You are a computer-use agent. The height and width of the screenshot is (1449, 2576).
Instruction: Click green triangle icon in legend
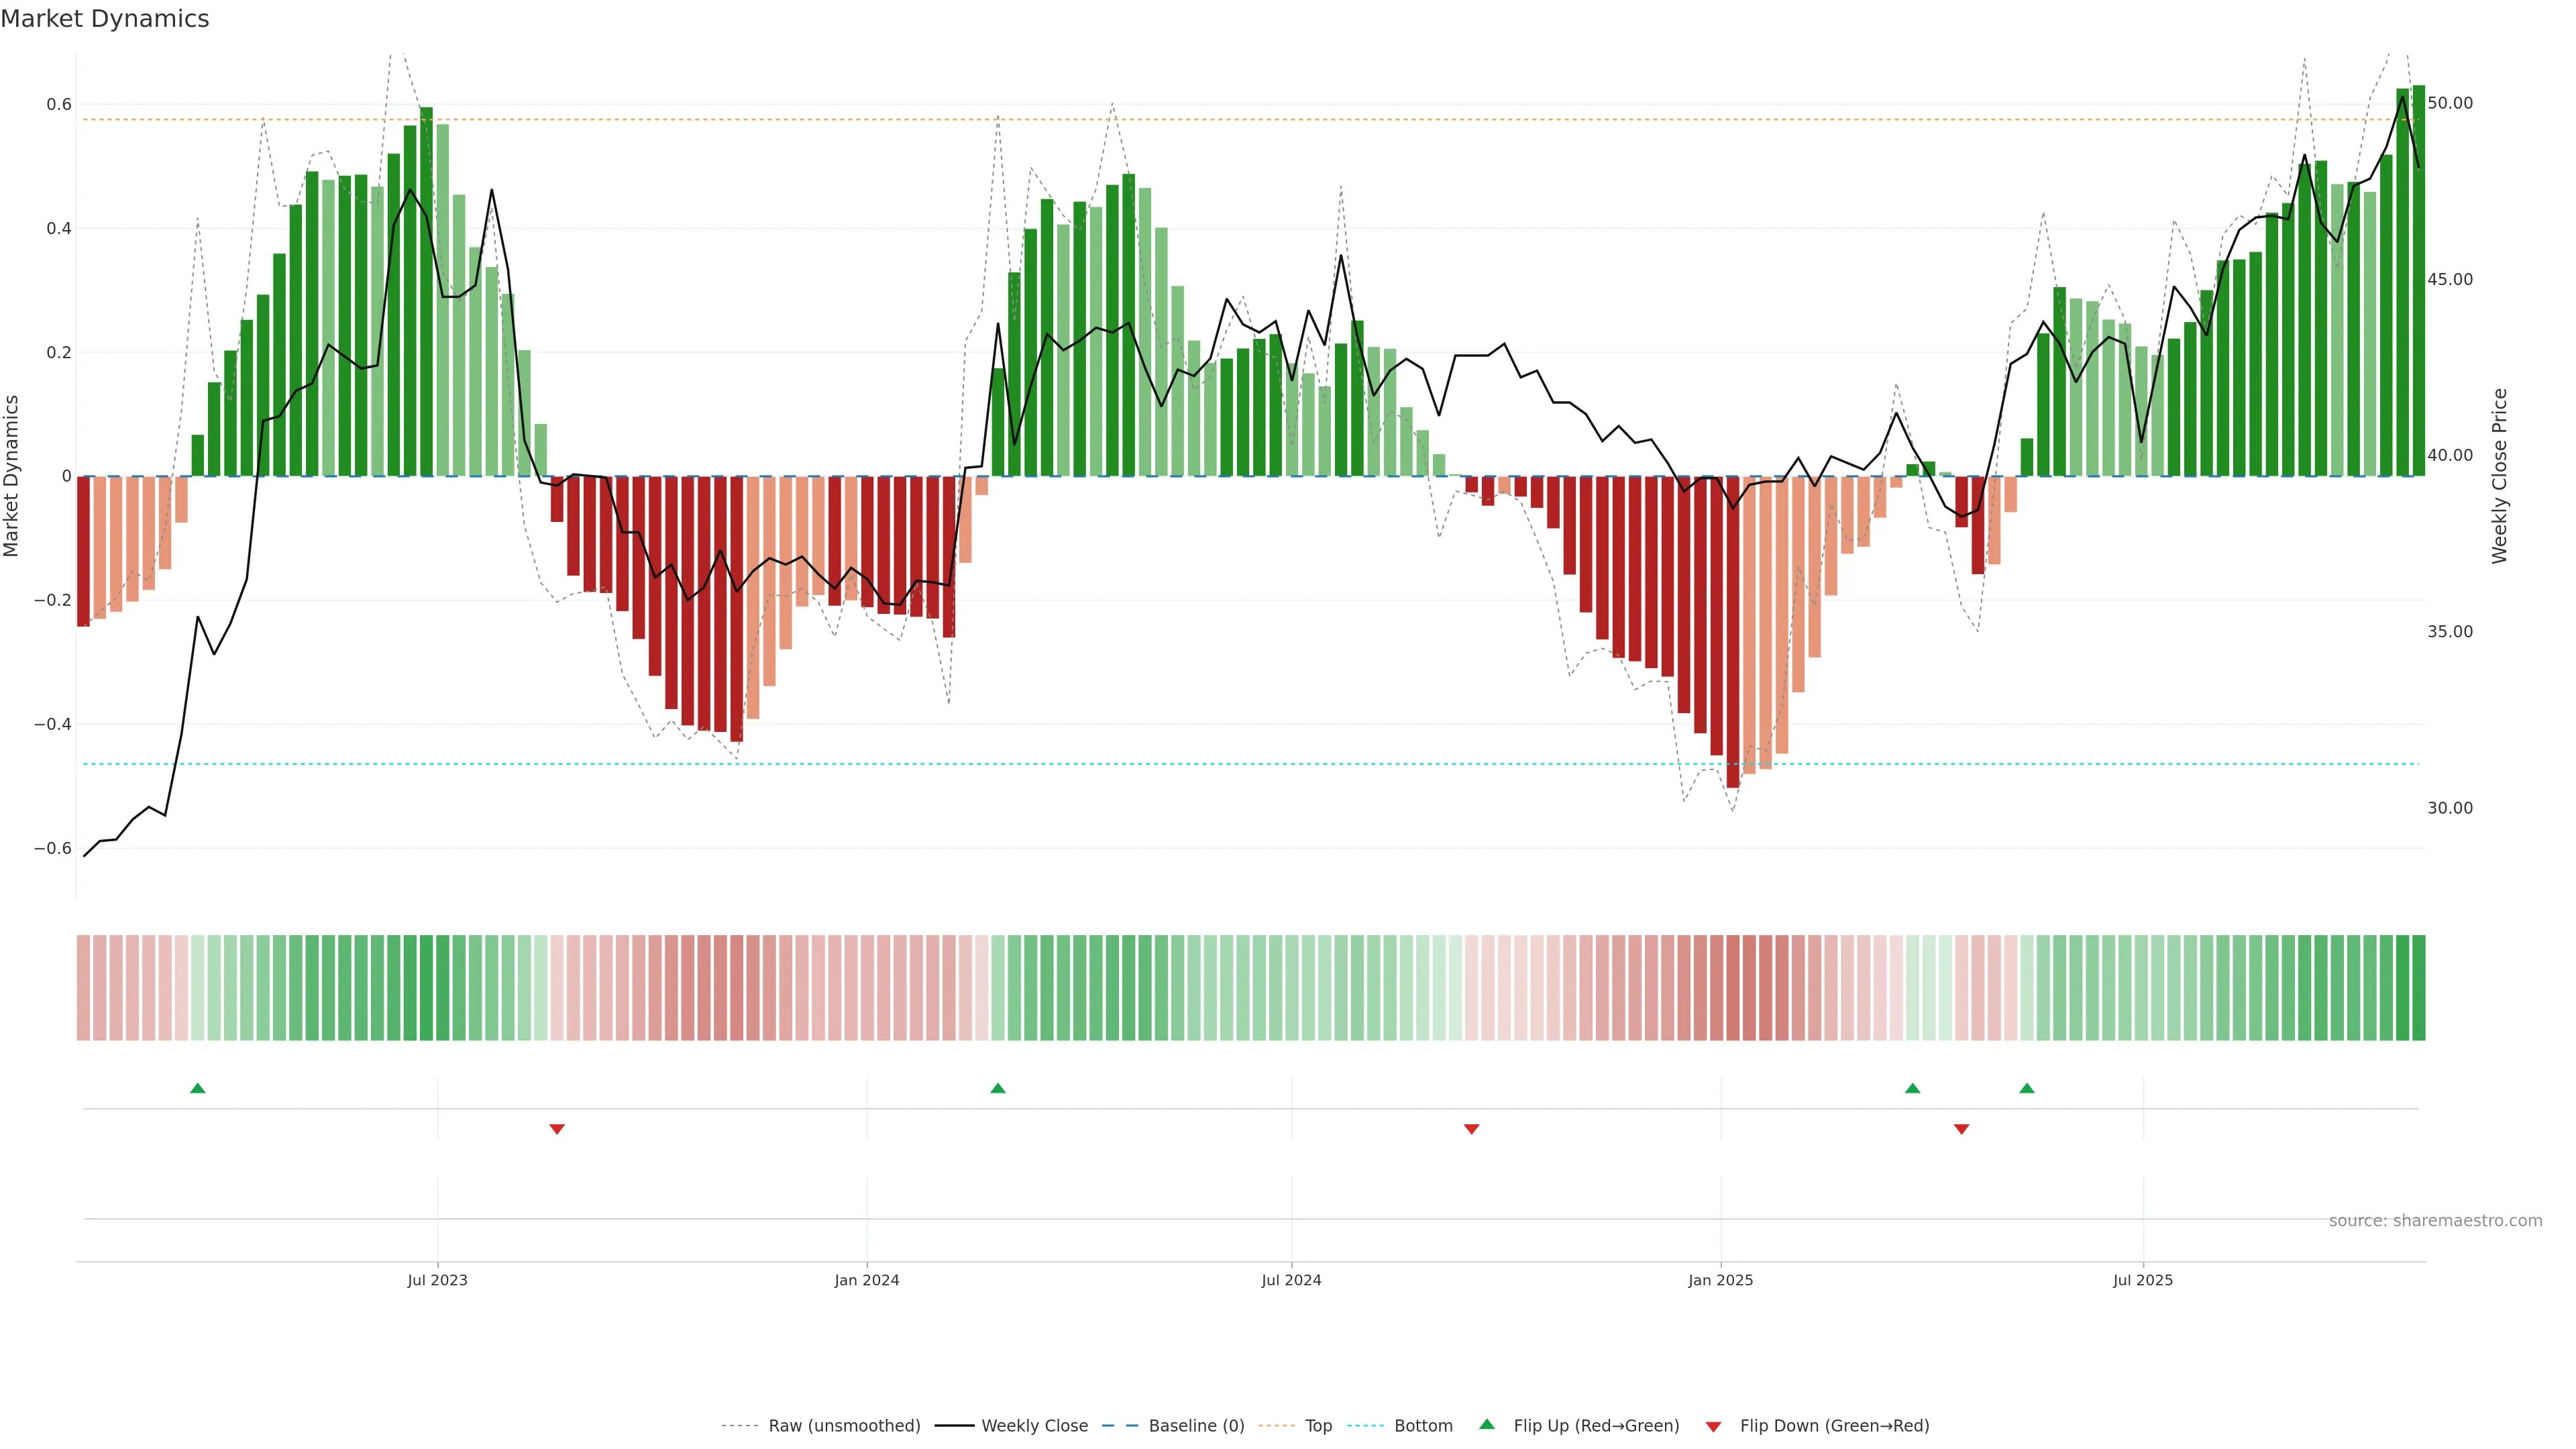(x=1486, y=1424)
